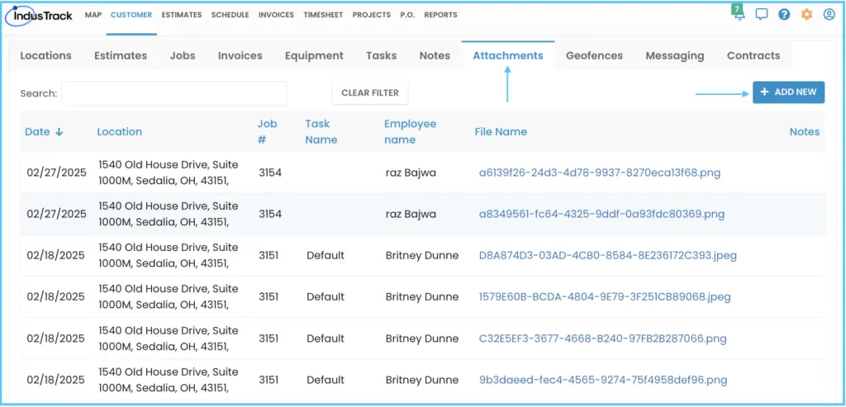Sort by the Notes column header

[x=805, y=131]
